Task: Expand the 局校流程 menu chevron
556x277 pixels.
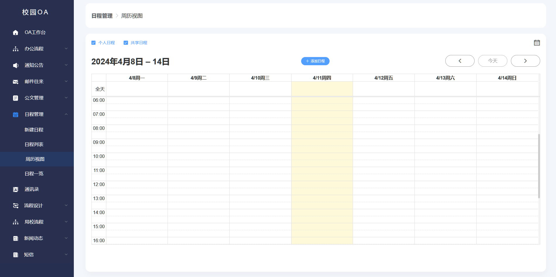Action: click(66, 222)
